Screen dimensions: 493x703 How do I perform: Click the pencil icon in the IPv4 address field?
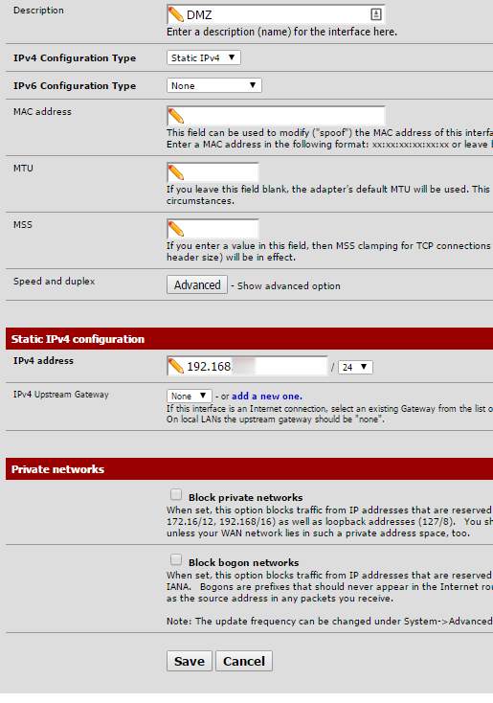(x=176, y=366)
